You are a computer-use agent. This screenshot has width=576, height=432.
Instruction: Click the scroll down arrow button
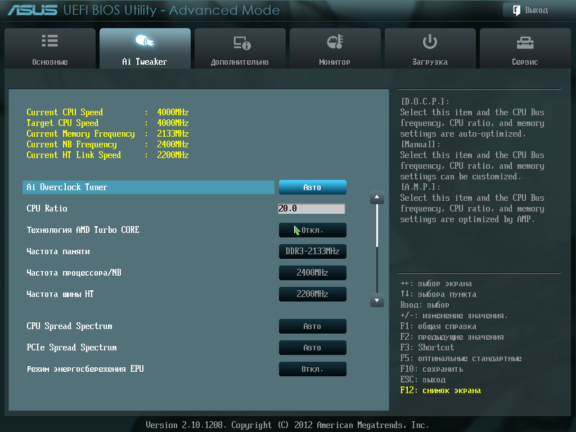377,300
